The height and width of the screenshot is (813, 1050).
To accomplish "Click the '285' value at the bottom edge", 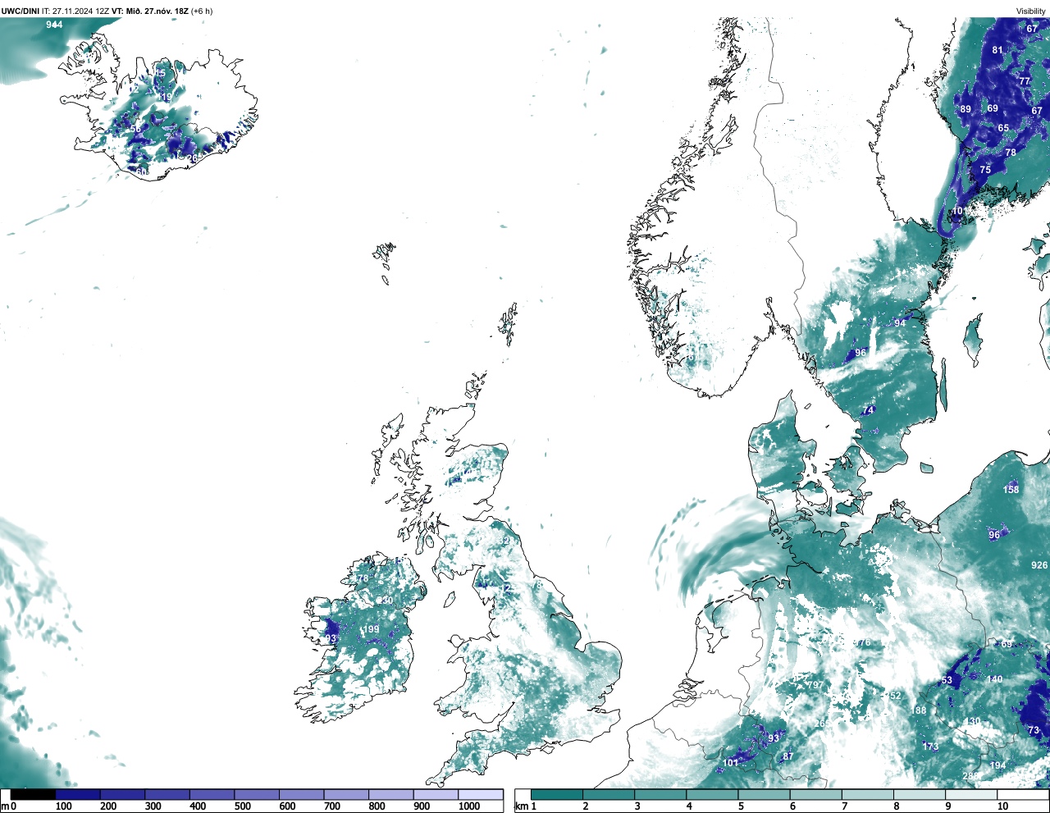I will (x=971, y=776).
